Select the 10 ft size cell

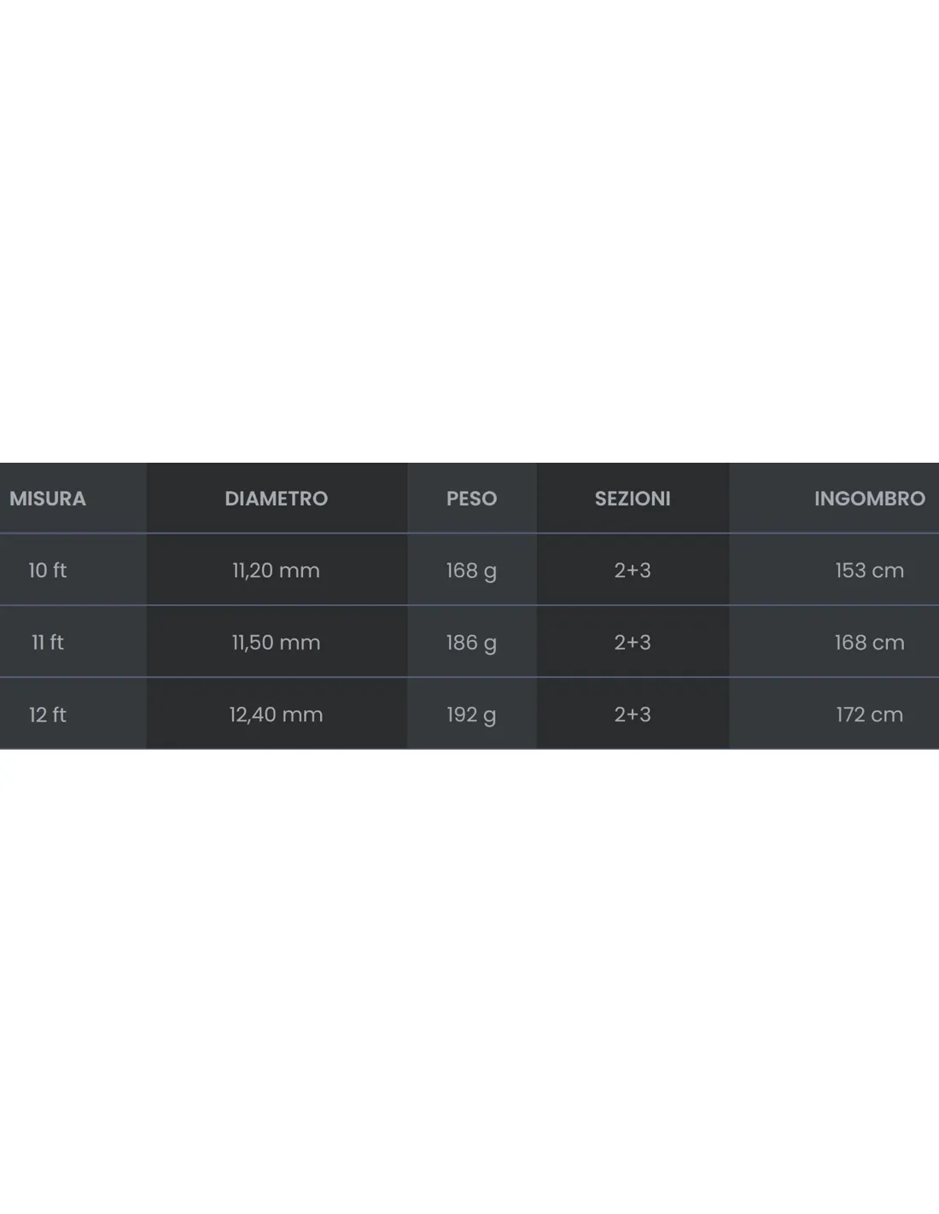(48, 570)
